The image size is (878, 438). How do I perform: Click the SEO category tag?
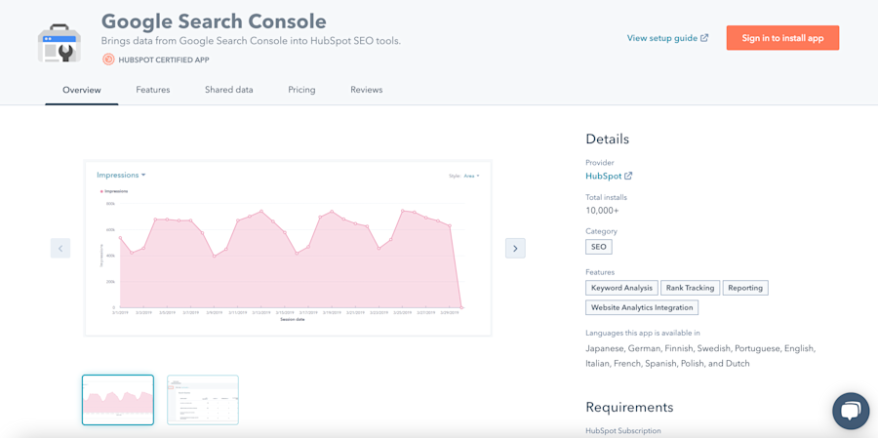click(599, 247)
